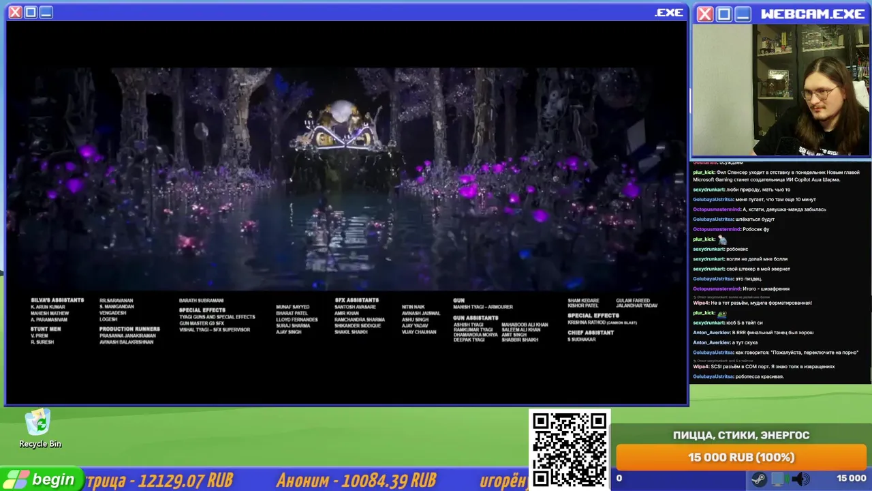Screen dimensions: 872x491
Task: Click the donation QR code
Action: (569, 450)
